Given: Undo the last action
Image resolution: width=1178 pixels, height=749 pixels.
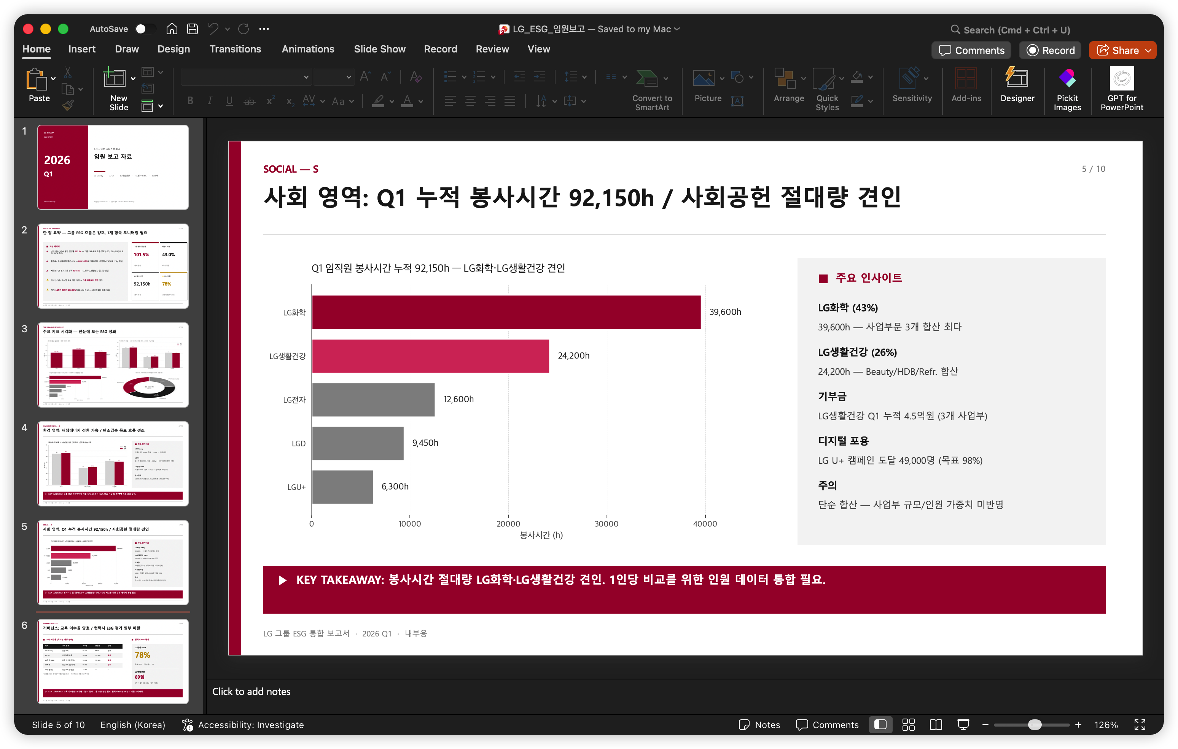Looking at the screenshot, I should pyautogui.click(x=213, y=29).
